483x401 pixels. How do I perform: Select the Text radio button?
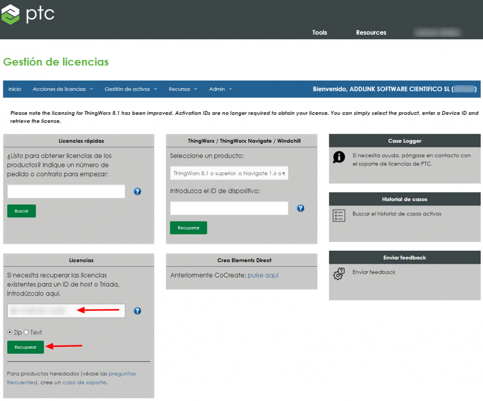26,332
